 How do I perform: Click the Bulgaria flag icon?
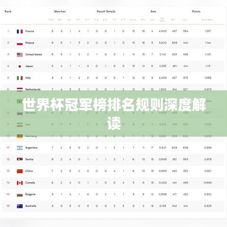(20, 194)
